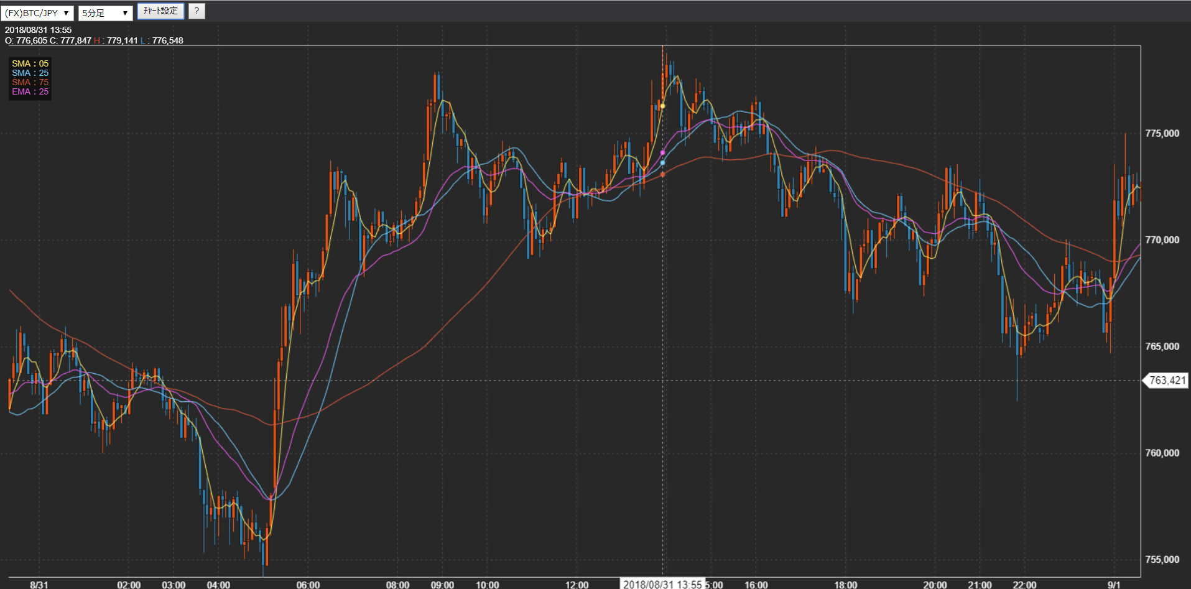Select the magenta EMA : 25 legend entry
1191x589 pixels.
(x=30, y=91)
